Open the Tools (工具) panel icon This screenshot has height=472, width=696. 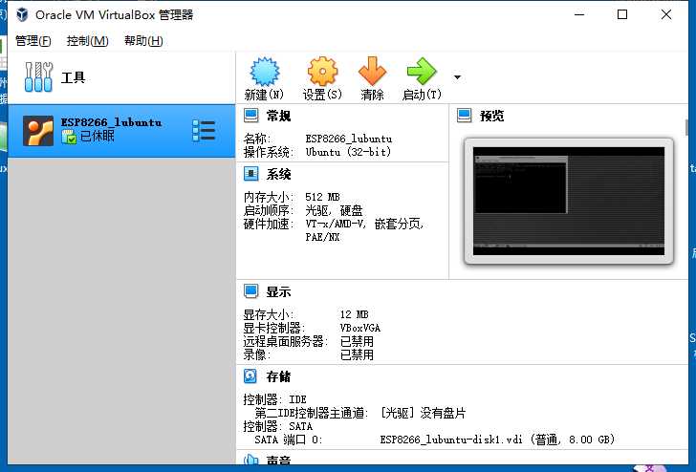pyautogui.click(x=38, y=77)
